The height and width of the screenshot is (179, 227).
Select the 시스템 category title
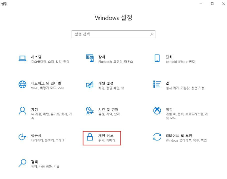36,57
